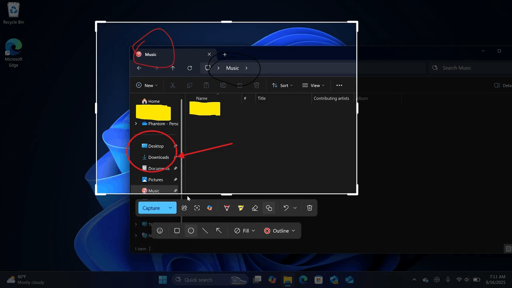Select the yellow highlighter tool
The height and width of the screenshot is (288, 512).
point(241,208)
